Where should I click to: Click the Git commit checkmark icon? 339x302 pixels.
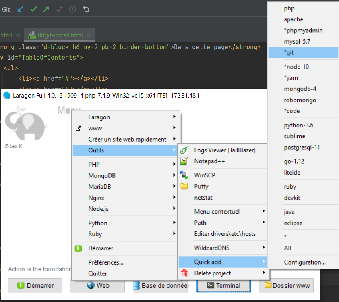(x=33, y=9)
